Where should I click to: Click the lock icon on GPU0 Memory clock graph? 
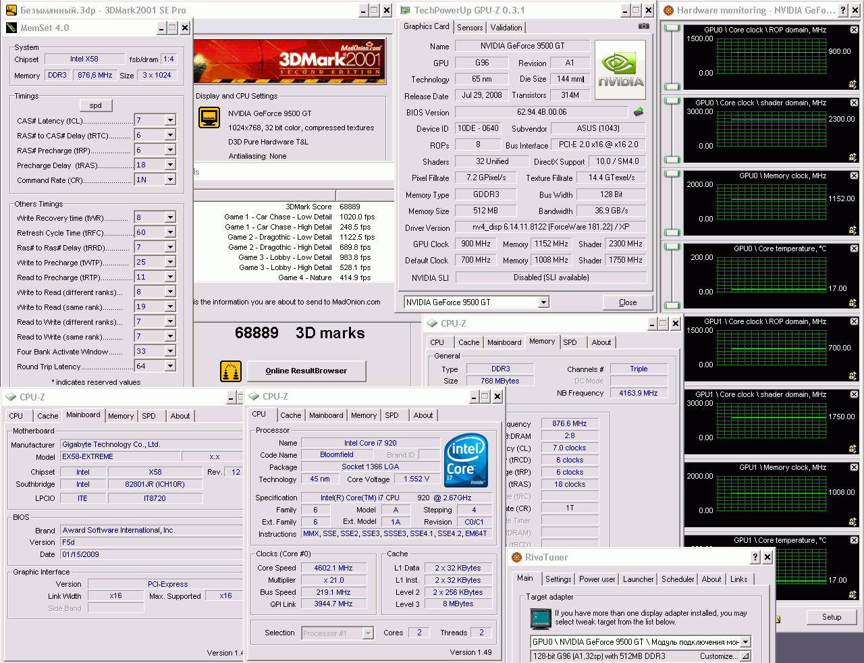[x=853, y=230]
